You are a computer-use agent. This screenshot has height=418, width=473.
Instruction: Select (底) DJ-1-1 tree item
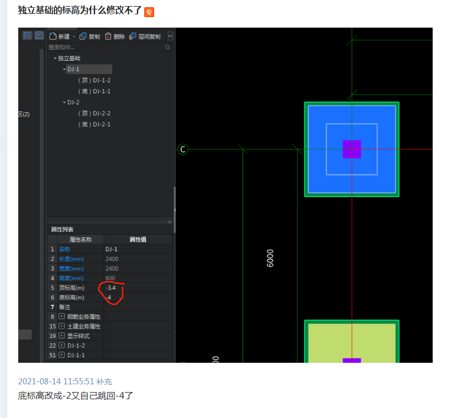pyautogui.click(x=94, y=91)
